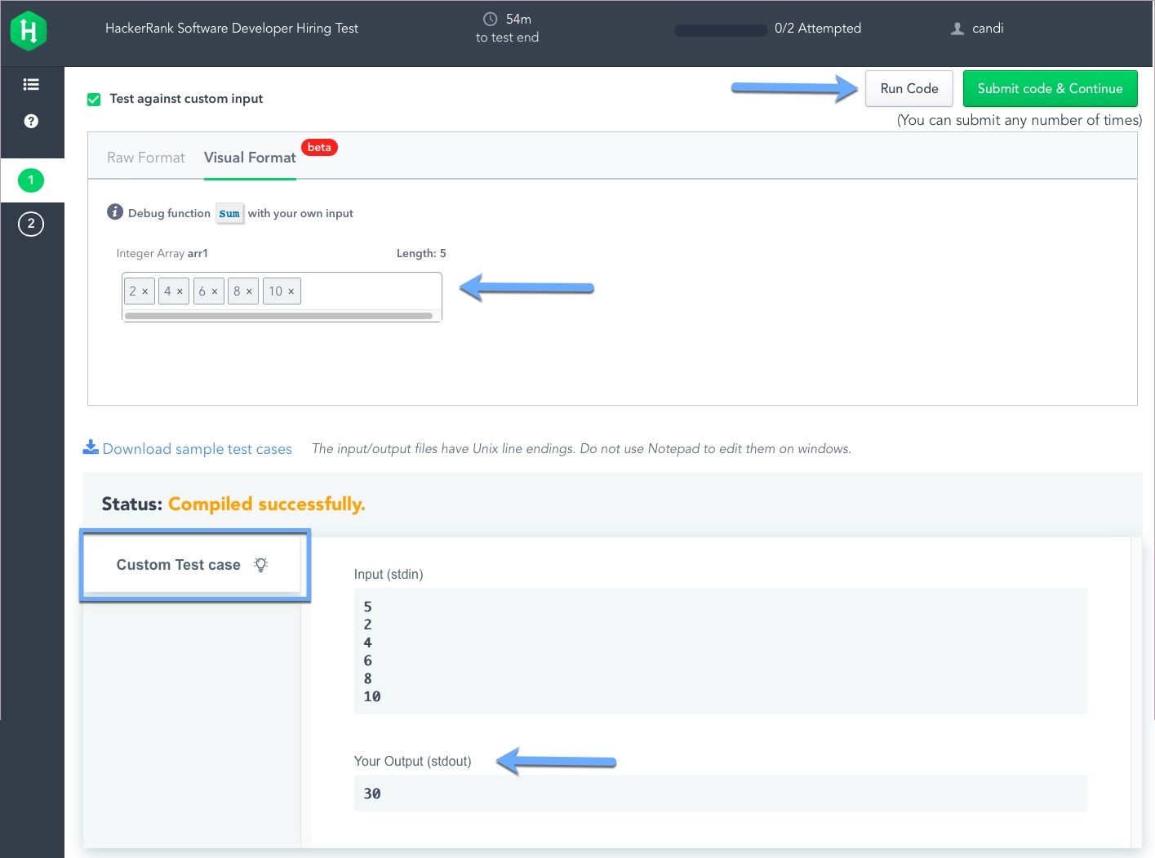Click the HackerRank logo icon
This screenshot has height=858, width=1155.
pos(29,31)
